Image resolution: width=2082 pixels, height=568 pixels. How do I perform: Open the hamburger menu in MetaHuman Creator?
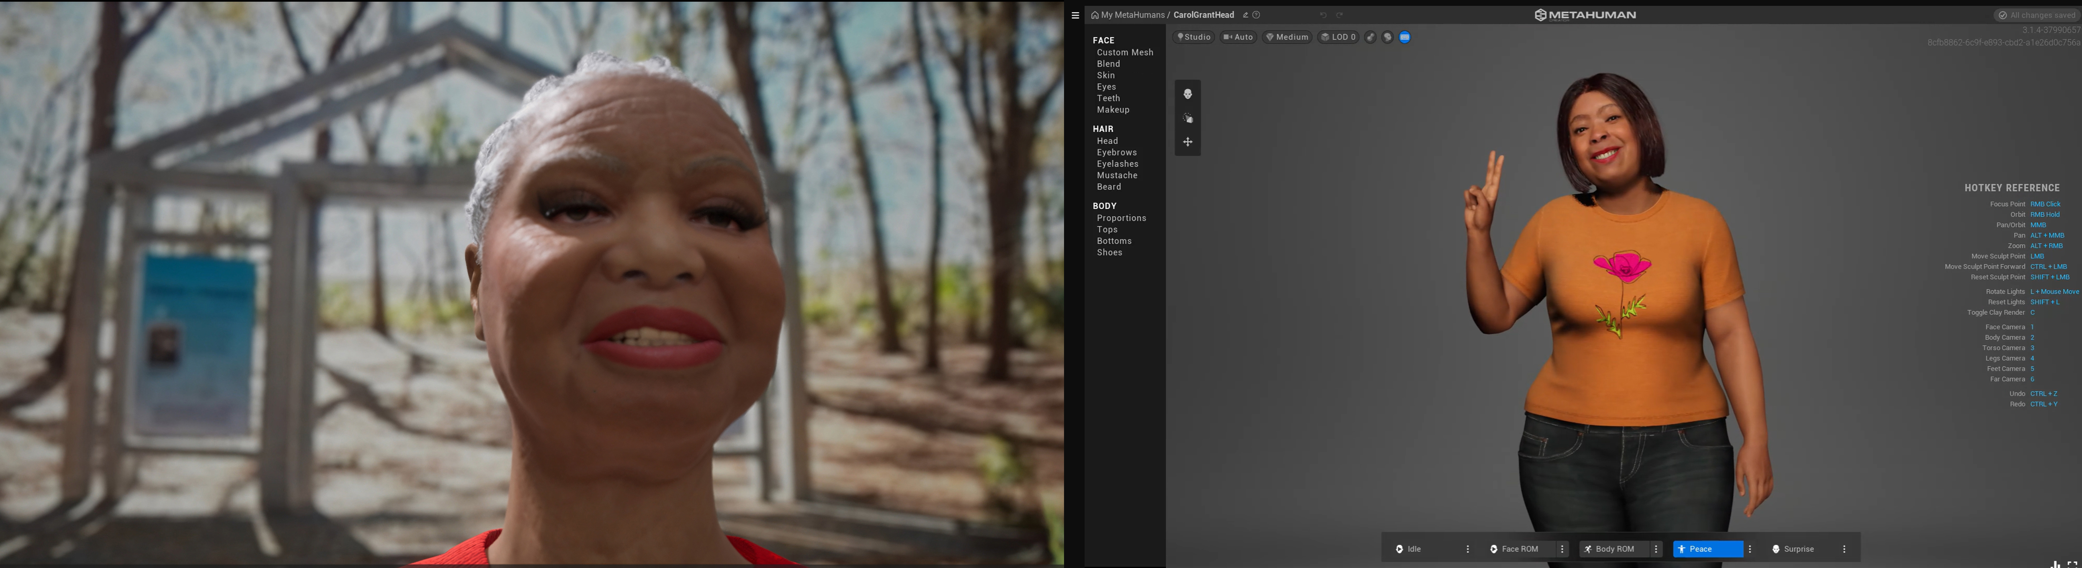point(1075,15)
